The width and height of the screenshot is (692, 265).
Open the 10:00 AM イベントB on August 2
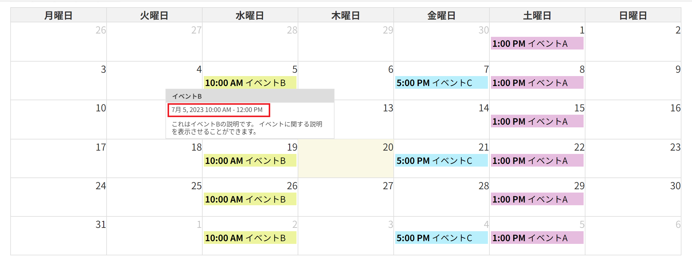pos(250,238)
